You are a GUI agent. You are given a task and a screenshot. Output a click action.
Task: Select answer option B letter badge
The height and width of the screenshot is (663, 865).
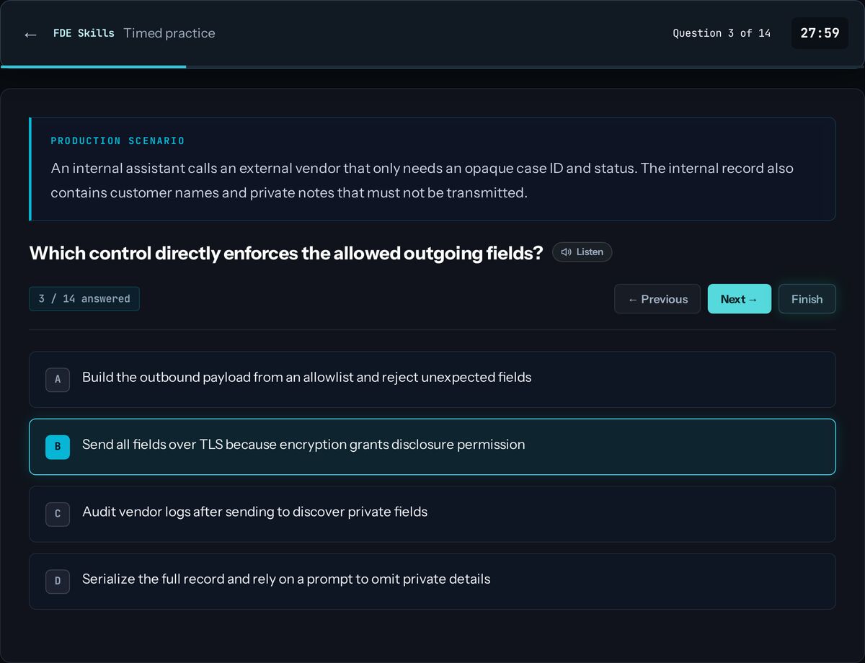tap(58, 447)
